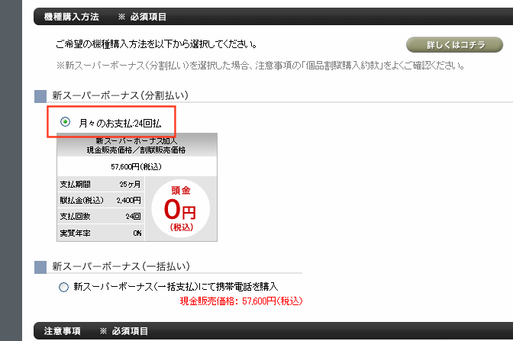Click the 新スーパーボーナス(分割払い) heading
Screen dimensions: 513x341
(x=120, y=96)
